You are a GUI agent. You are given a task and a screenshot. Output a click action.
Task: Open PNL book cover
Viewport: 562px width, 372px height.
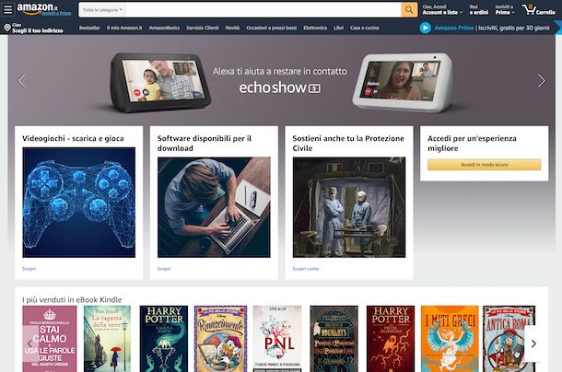pyautogui.click(x=277, y=339)
